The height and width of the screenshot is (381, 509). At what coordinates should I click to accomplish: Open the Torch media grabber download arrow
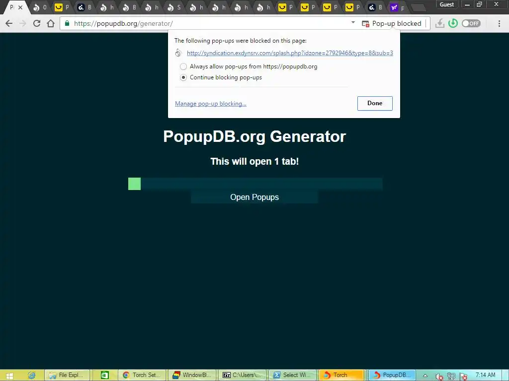(x=439, y=23)
